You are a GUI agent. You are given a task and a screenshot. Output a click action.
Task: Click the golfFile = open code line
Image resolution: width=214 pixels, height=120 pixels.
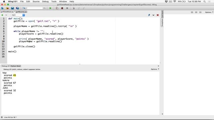click(36, 21)
